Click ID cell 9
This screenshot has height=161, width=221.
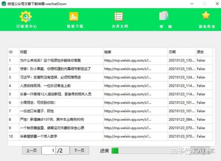pyautogui.click(x=14, y=128)
